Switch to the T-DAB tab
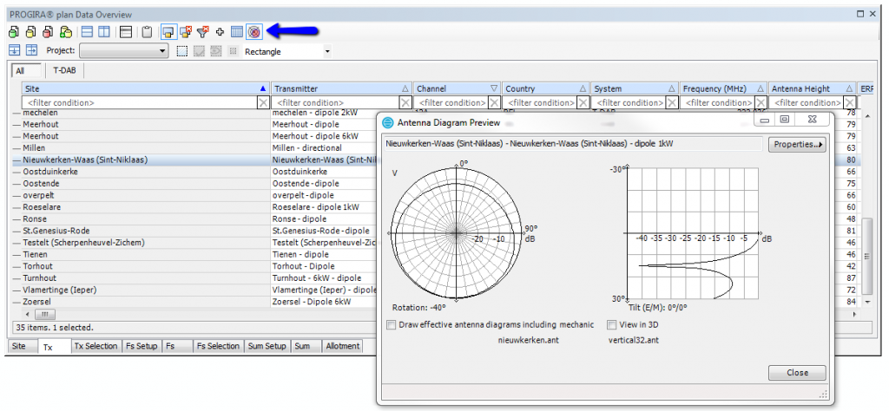This screenshot has width=889, height=411. click(64, 71)
